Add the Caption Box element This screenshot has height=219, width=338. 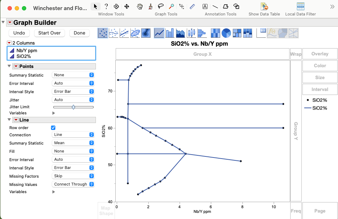[261, 33]
